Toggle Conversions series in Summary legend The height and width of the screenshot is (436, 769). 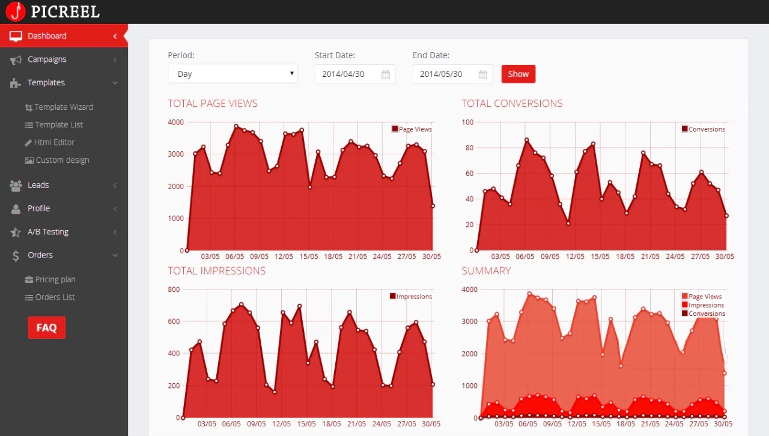coord(706,313)
